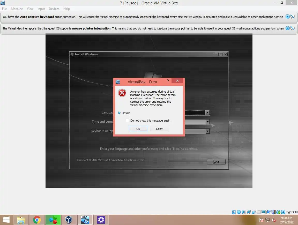Image resolution: width=298 pixels, height=225 pixels.
Task: Click the greyed shared folders status icon
Action: [x=259, y=212]
